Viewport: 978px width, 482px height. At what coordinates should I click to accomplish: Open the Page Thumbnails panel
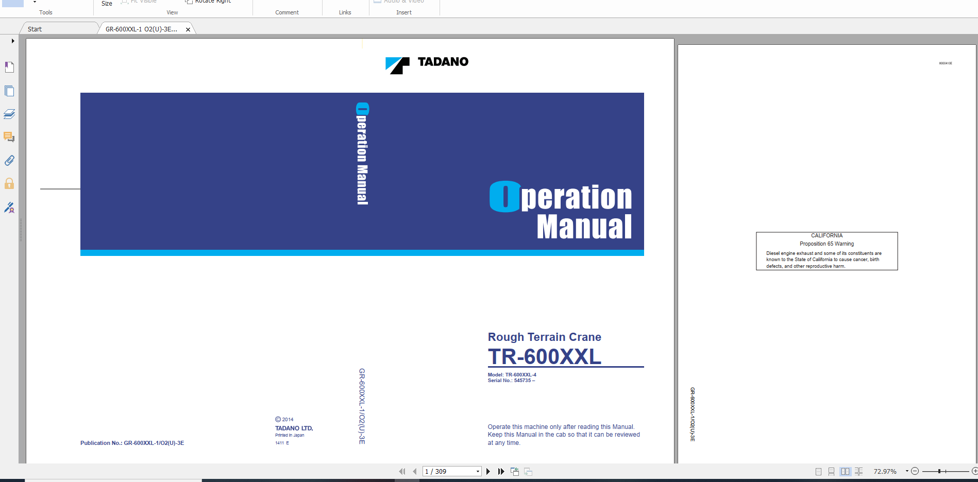click(9, 91)
